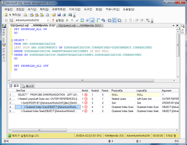Click the New Query (새 쿼리) button
The image size is (187, 145).
[12, 15]
